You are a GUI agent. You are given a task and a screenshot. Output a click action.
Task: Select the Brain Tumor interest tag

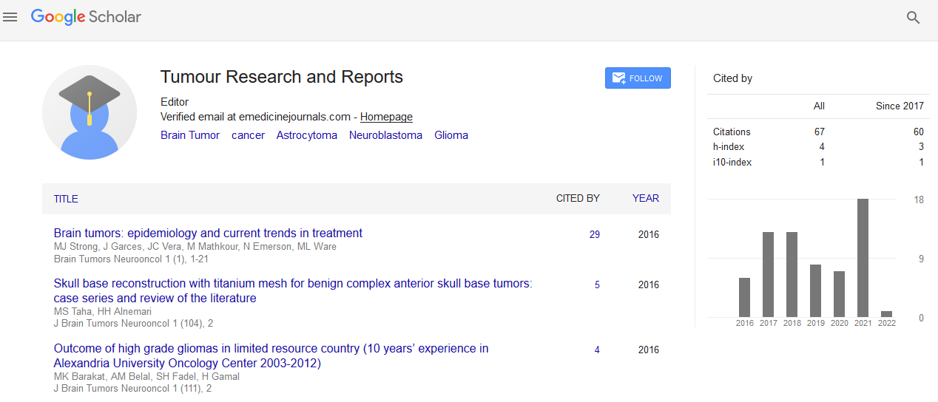click(190, 135)
